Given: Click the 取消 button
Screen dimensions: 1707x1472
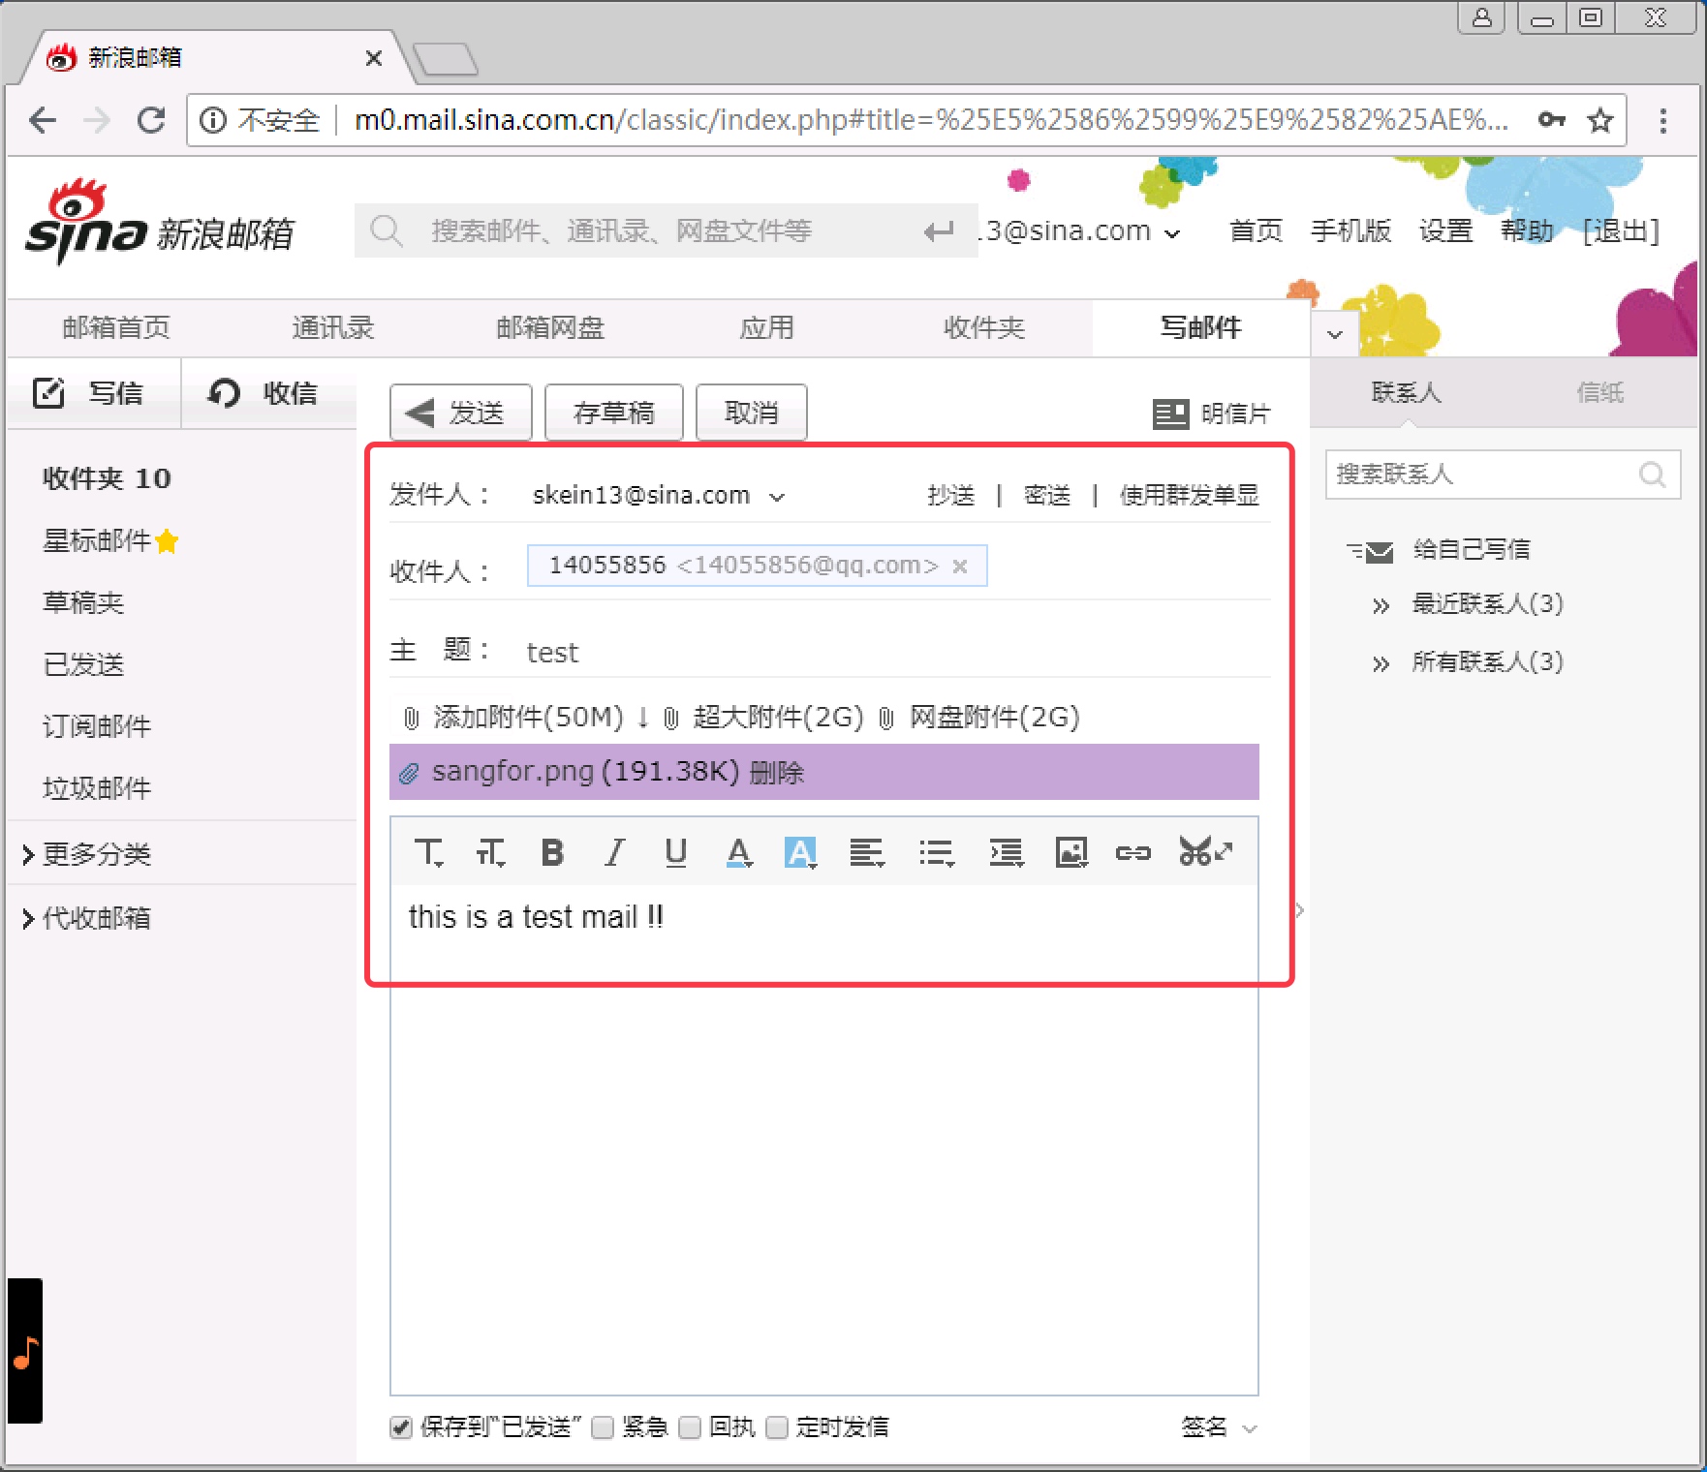Looking at the screenshot, I should [x=752, y=413].
